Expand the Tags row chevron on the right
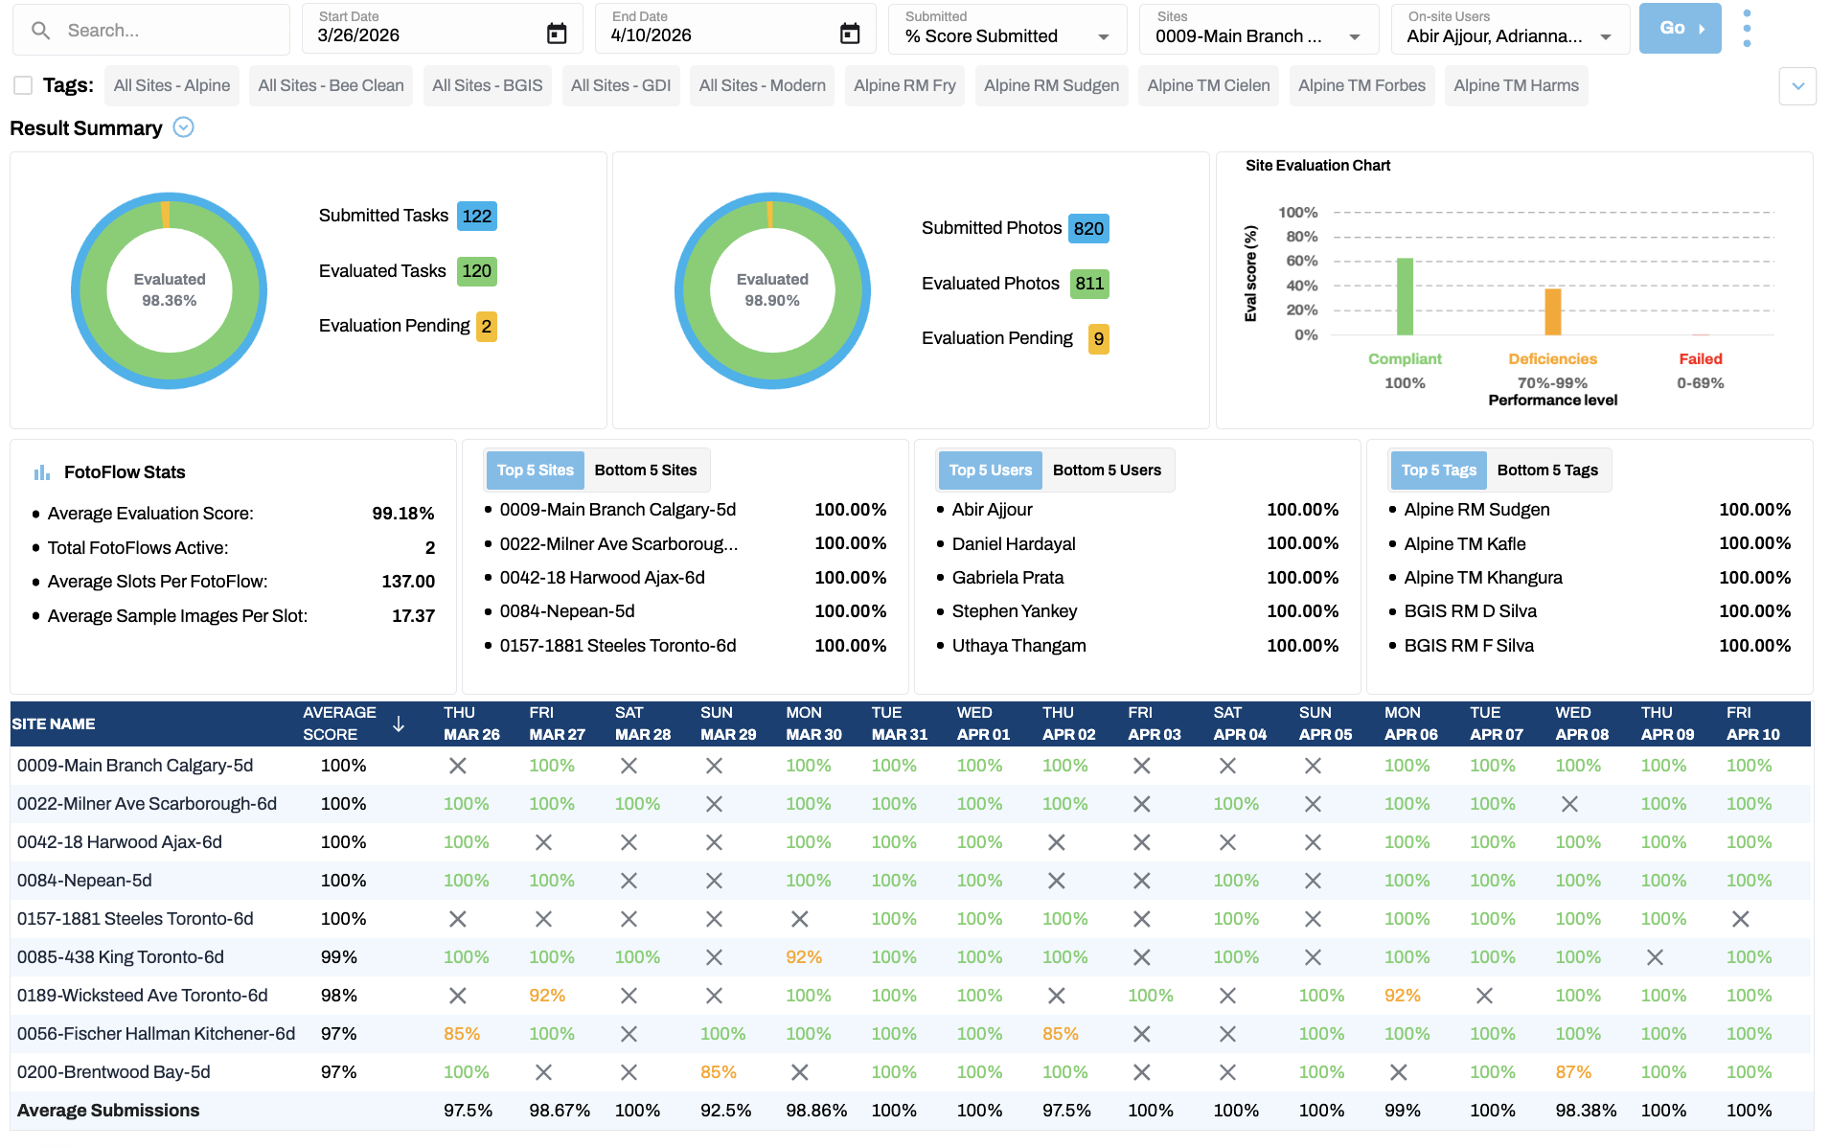1830x1148 pixels. 1798,85
